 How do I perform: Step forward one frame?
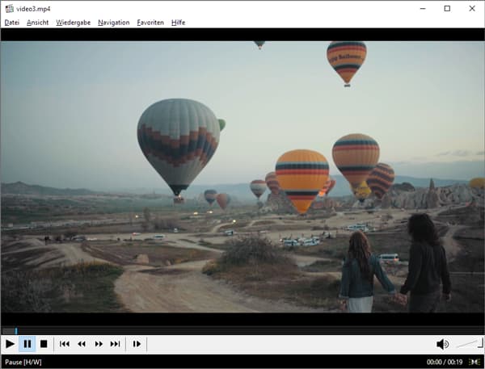[x=137, y=344]
